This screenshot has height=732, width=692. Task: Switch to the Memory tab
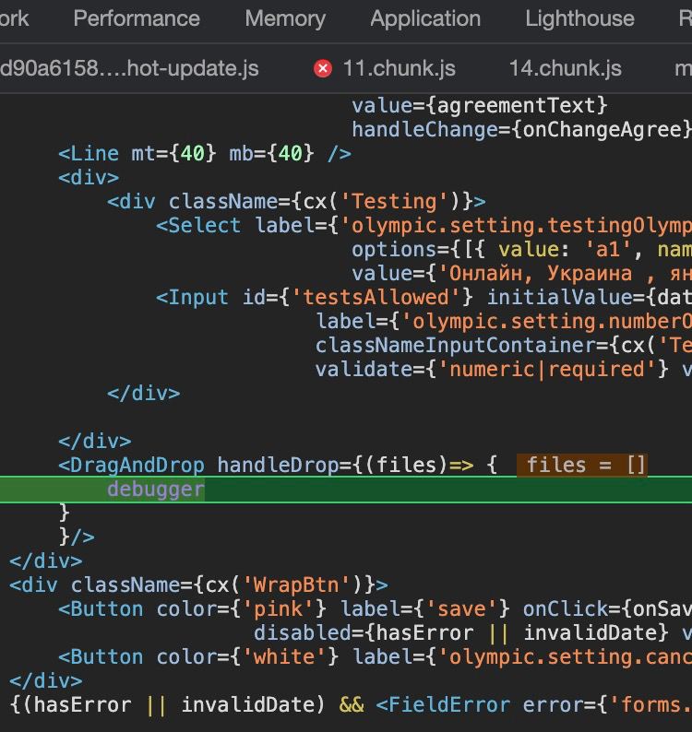[285, 19]
